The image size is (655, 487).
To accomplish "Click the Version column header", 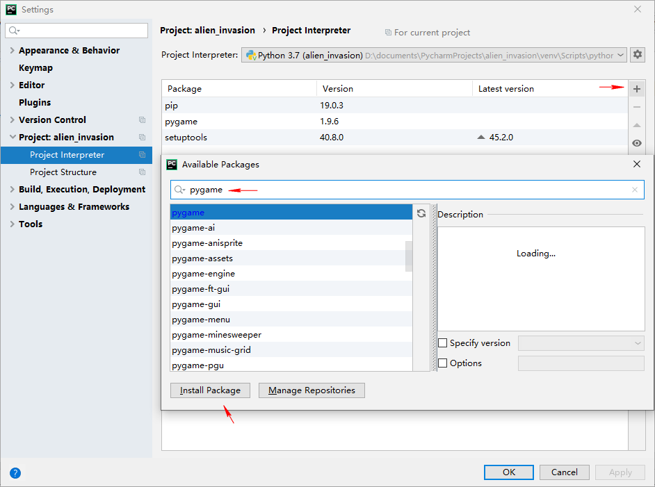I will click(394, 88).
